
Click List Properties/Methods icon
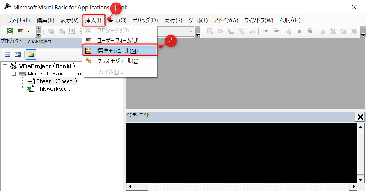[210, 31]
